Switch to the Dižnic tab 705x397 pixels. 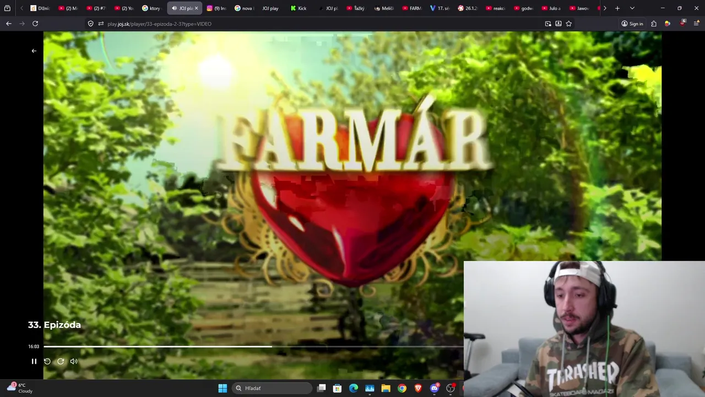tap(40, 8)
